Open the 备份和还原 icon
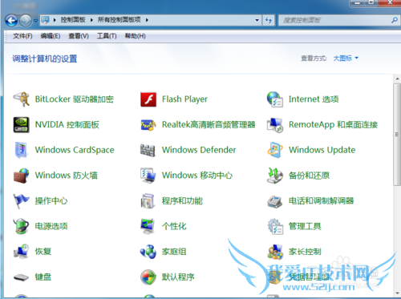Viewport: 401px width, 299px height. click(275, 176)
